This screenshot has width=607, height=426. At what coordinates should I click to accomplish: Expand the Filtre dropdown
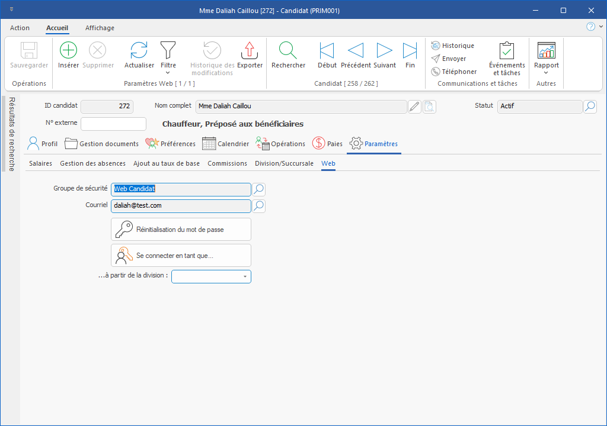pos(168,73)
